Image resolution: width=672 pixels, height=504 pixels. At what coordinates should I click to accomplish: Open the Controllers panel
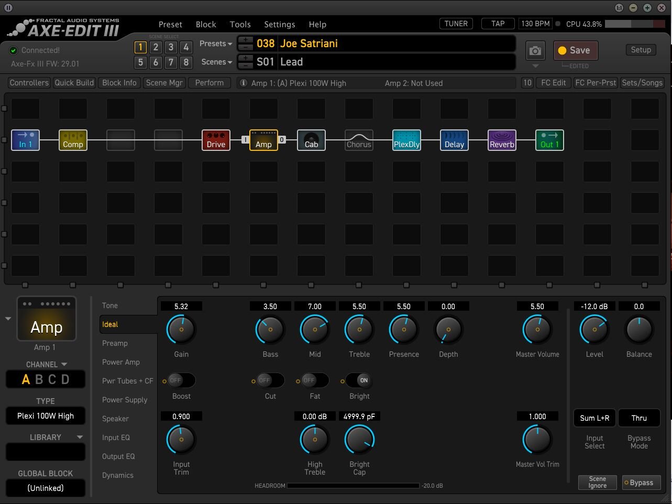pyautogui.click(x=29, y=83)
